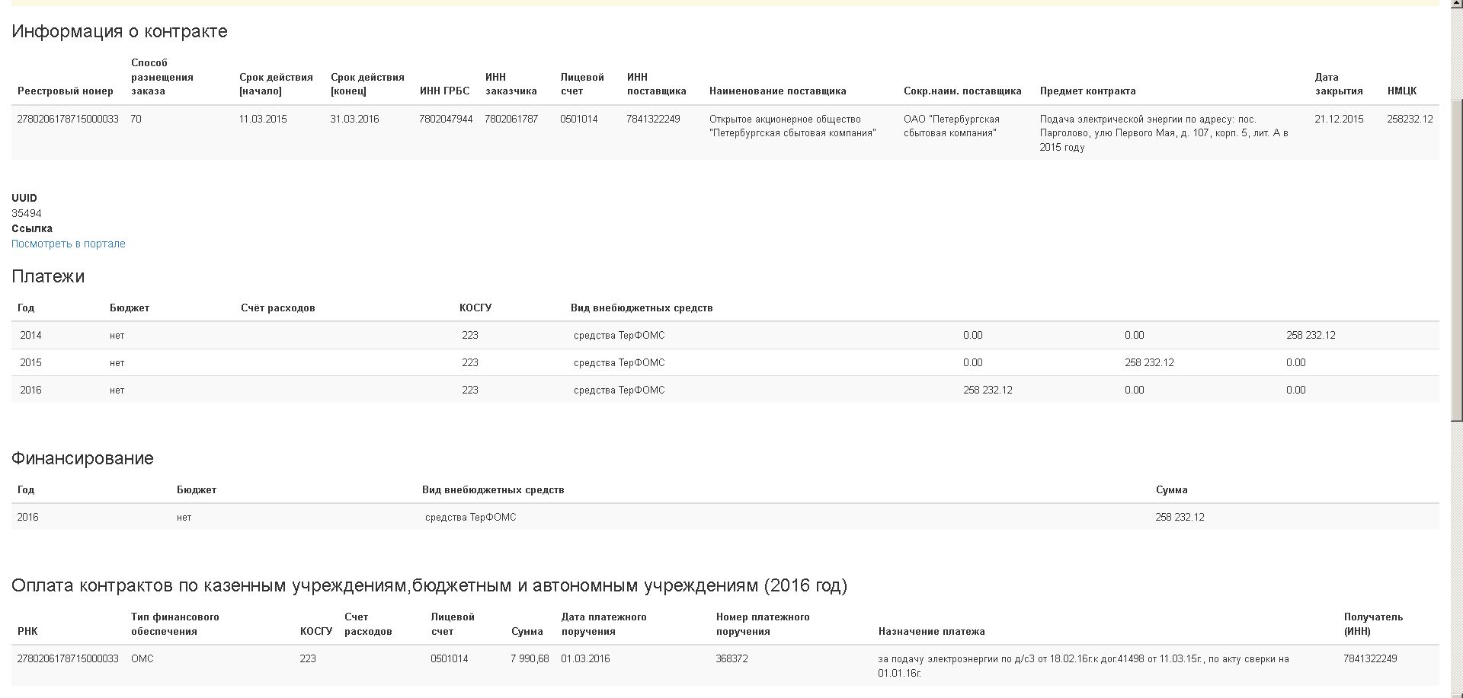Open the 'Посмотреть в портале' link
Viewport: 1463px width, 698px height.
tap(68, 244)
